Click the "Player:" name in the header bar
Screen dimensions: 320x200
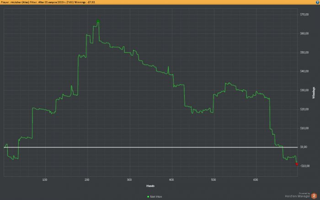15,2
